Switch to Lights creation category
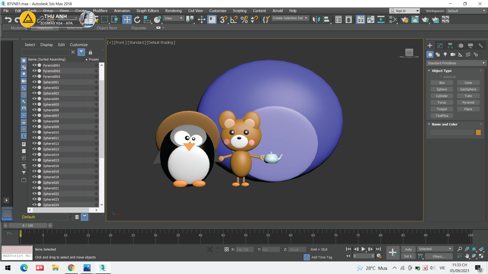488x274 pixels. click(445, 55)
